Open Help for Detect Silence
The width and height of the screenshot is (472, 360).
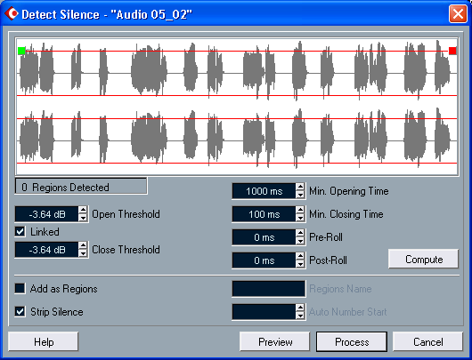tap(44, 341)
